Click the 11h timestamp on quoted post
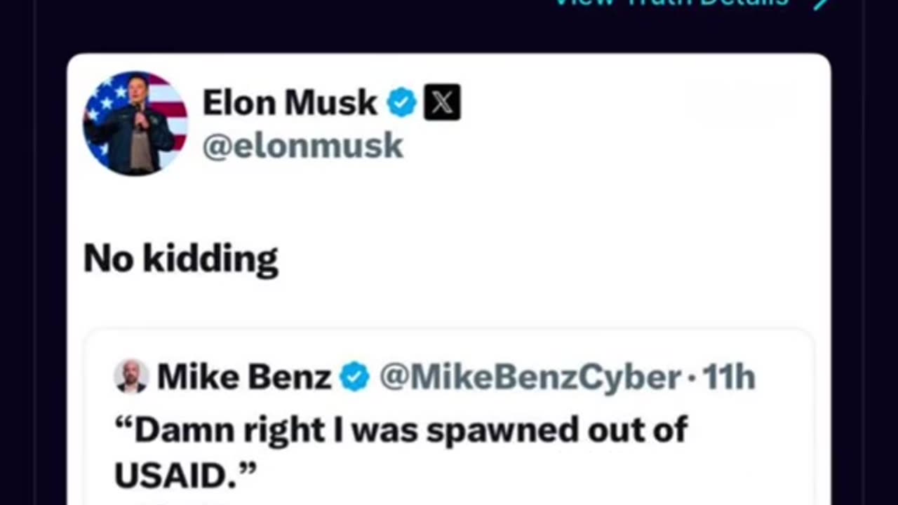898x505 pixels. tap(729, 377)
